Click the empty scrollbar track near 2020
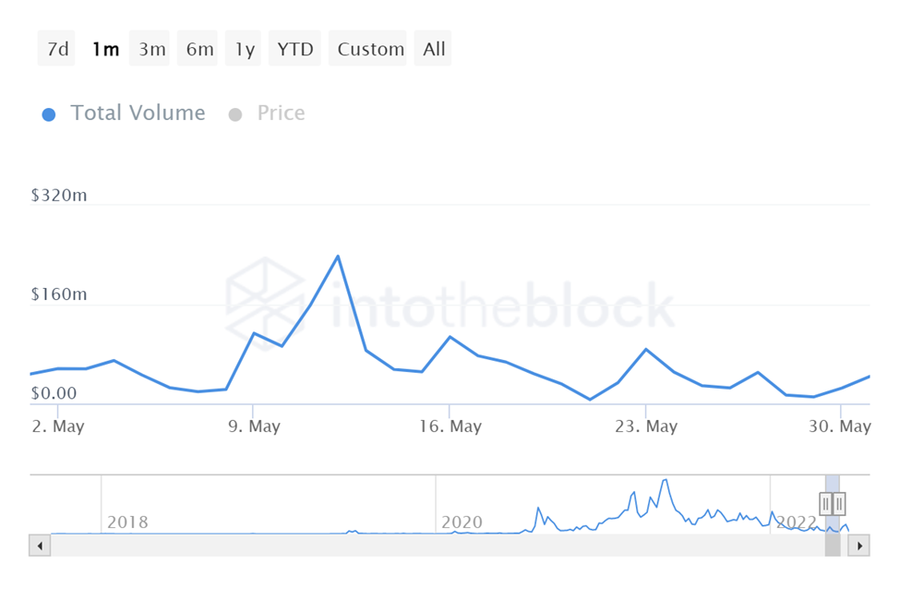Screen dimensions: 900x600 click(x=462, y=546)
